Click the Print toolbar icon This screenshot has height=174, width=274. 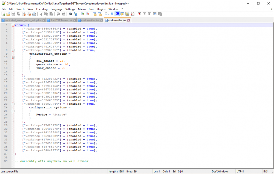34,14
